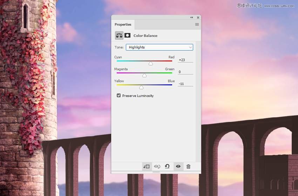Click the Tone label
This screenshot has width=298, height=196.
(x=119, y=47)
